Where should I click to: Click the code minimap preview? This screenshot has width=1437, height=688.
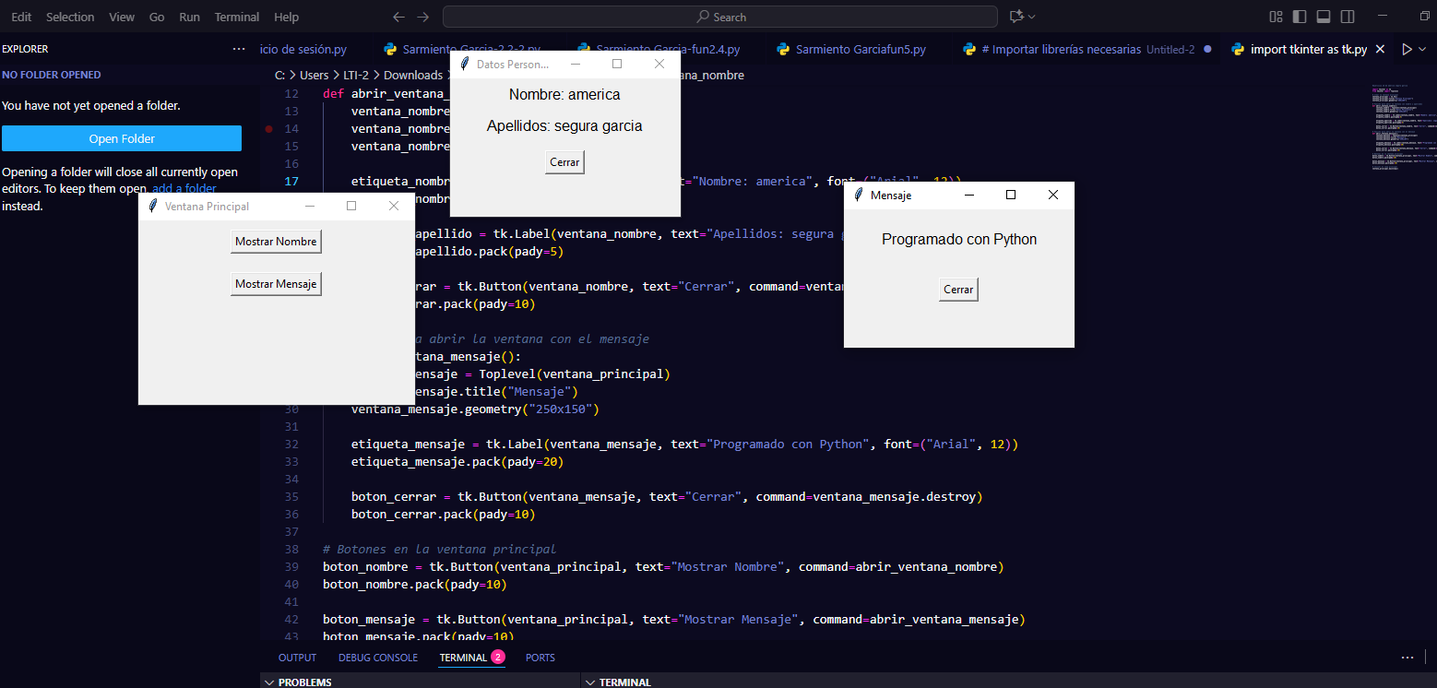pyautogui.click(x=1397, y=129)
